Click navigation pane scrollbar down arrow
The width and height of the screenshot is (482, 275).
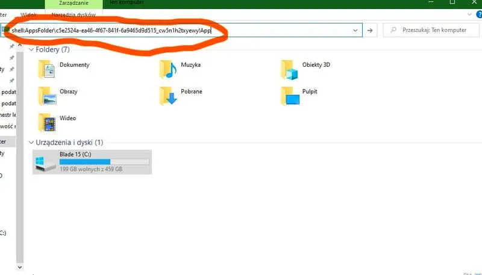[20, 267]
